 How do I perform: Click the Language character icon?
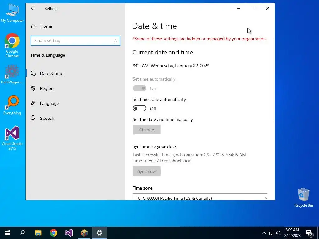point(33,103)
